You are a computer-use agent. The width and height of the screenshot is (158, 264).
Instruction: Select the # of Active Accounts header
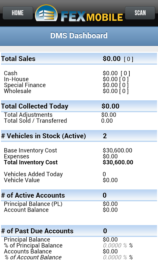point(79,195)
